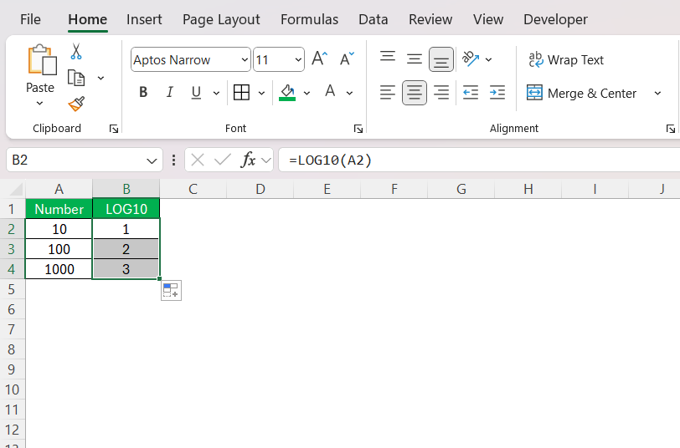Open the Auto Fill Options button
This screenshot has height=448, width=680.
point(172,290)
